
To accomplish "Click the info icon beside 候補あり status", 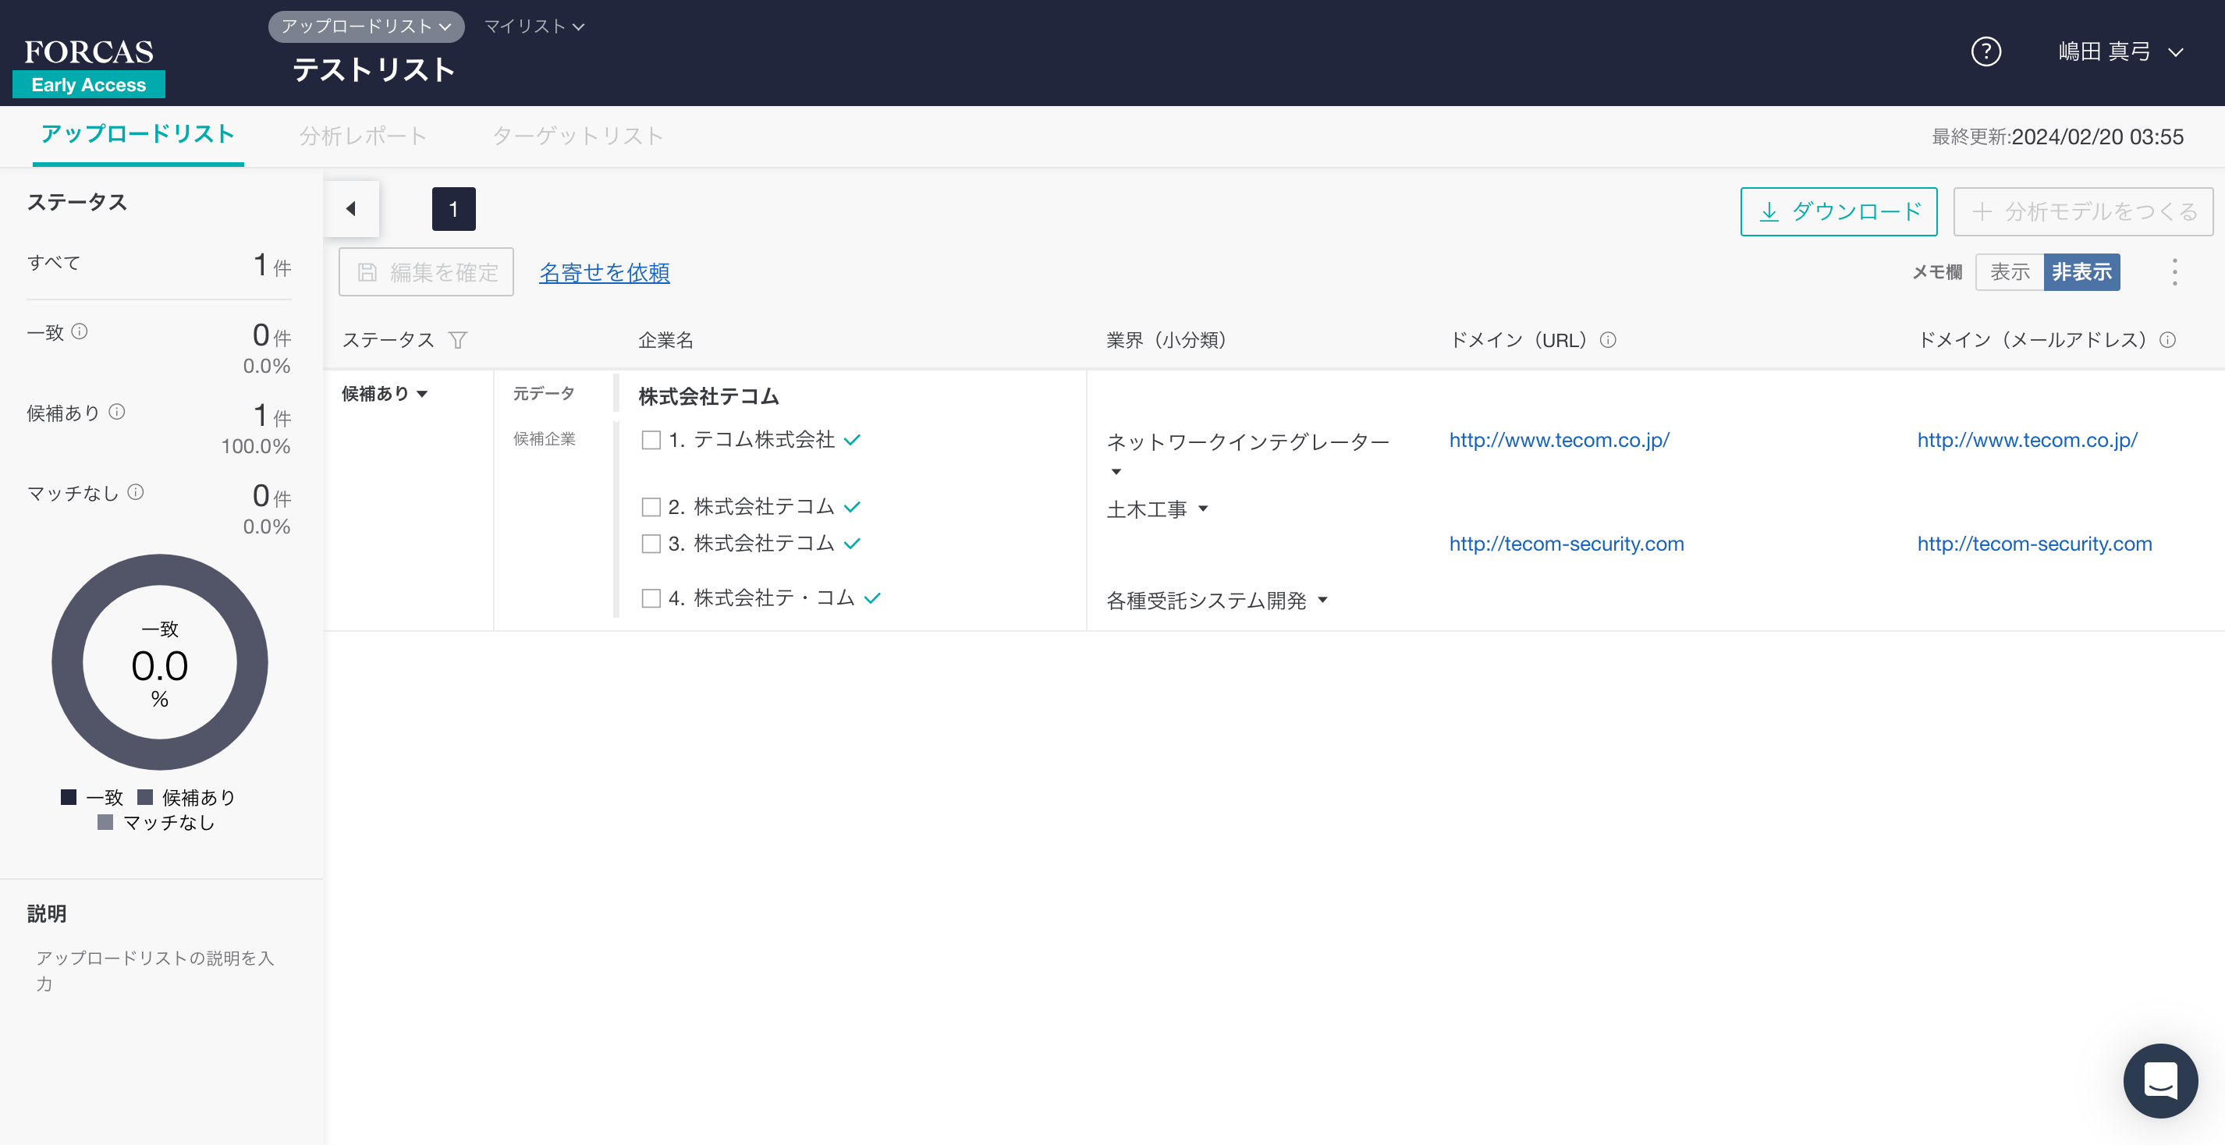I will [116, 412].
